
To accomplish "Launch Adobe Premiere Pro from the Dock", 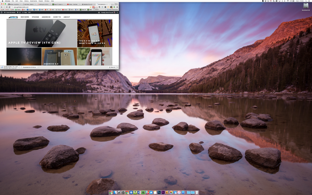I will point(163,192).
